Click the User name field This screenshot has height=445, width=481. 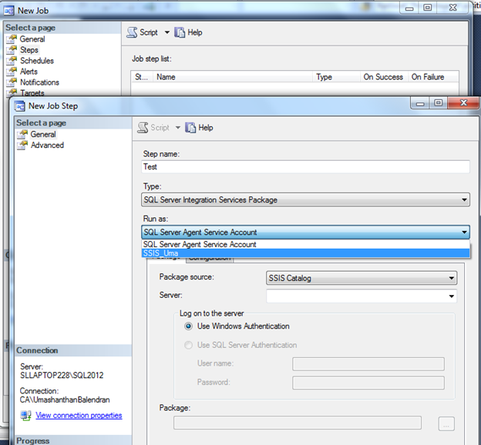click(368, 364)
